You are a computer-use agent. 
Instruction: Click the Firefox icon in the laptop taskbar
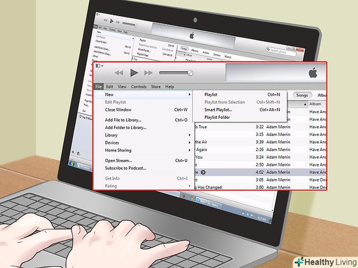184,196
